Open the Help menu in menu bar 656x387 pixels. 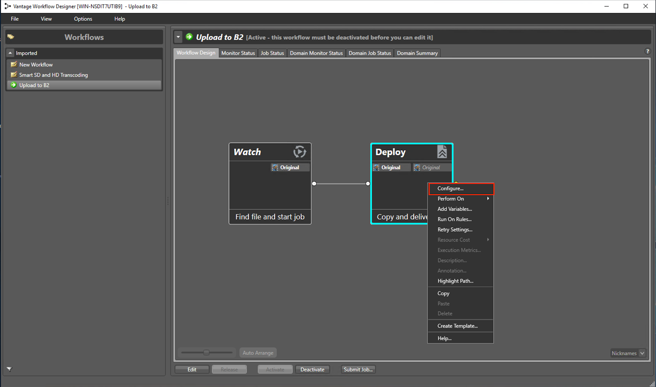click(120, 19)
